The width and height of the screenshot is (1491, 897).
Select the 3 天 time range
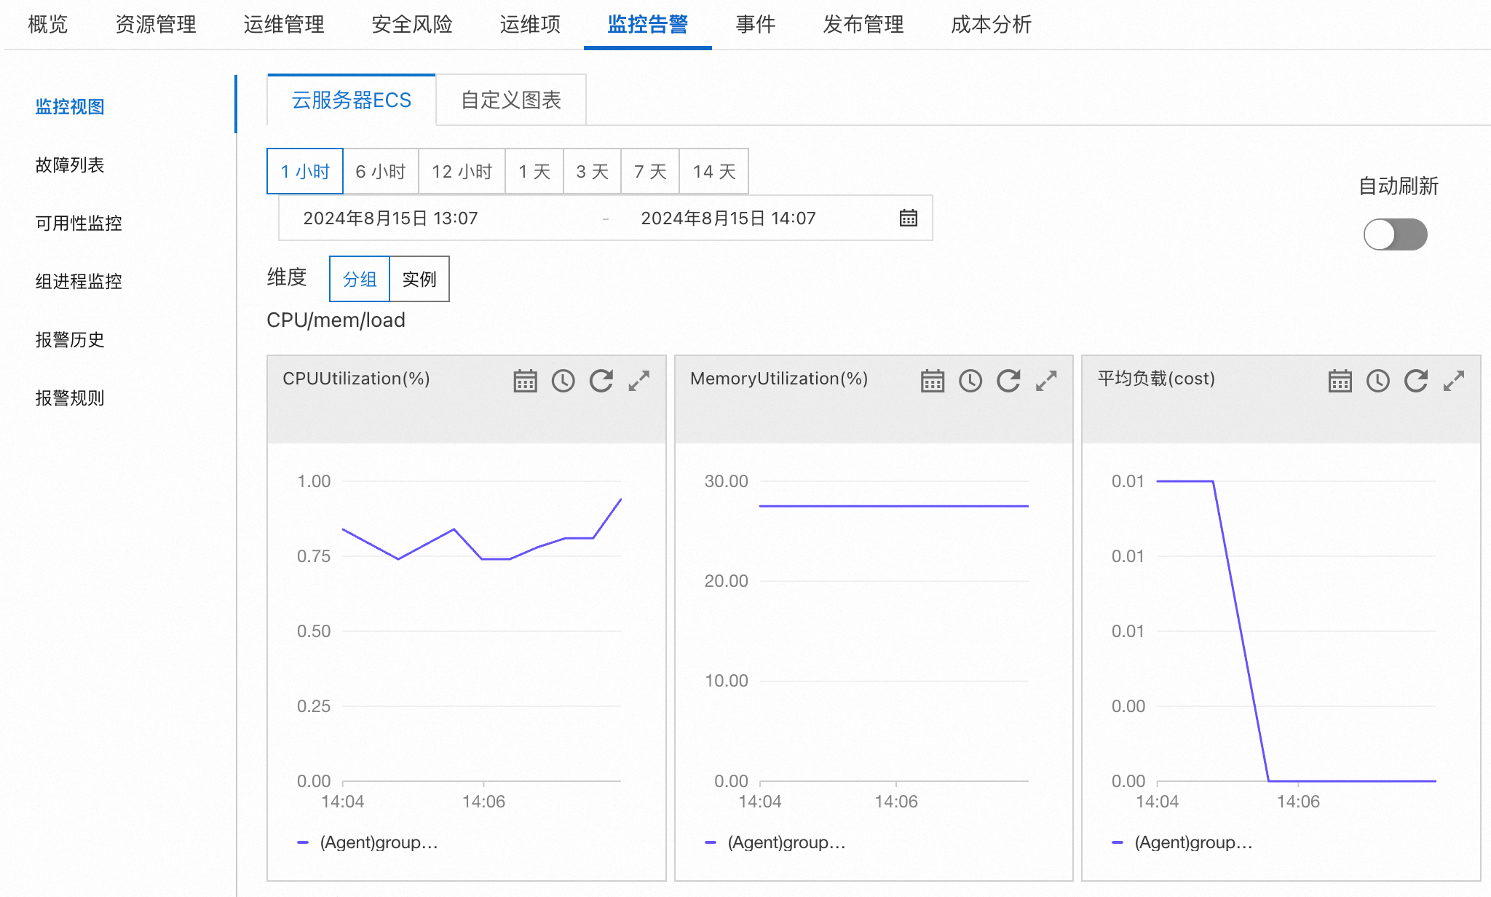click(593, 171)
